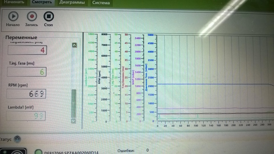The width and height of the screenshot is (274, 154).
Task: Start recording with the Запись icon
Action: (32, 16)
